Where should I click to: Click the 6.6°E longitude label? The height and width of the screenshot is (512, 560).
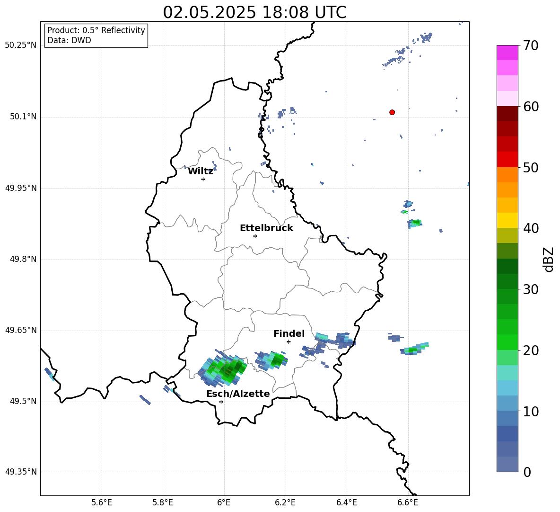(x=408, y=503)
